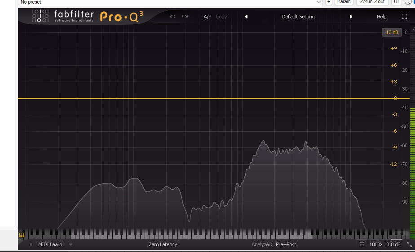Open the Help menu
This screenshot has height=252, width=415.
pos(381,17)
